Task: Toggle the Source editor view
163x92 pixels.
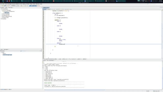Action: [45, 9]
